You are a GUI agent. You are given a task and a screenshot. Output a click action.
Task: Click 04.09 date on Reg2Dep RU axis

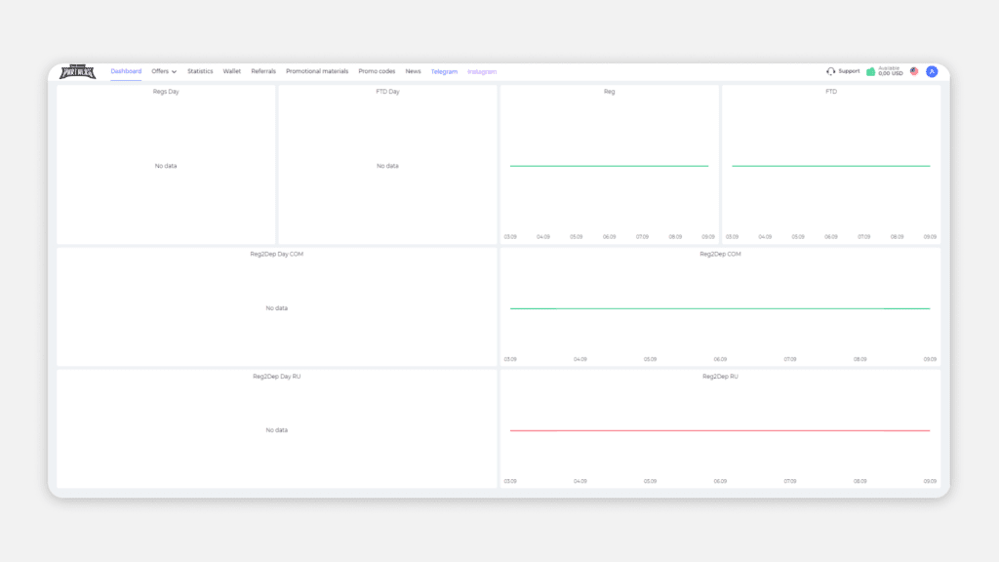pyautogui.click(x=579, y=482)
